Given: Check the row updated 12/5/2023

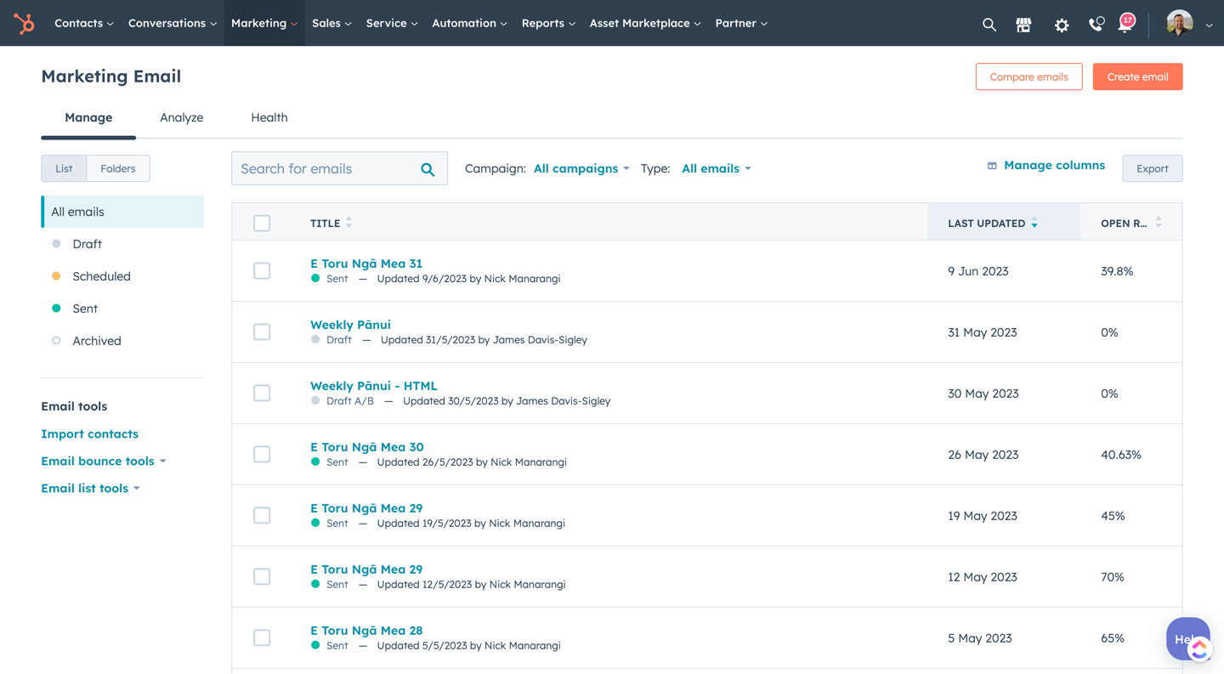Looking at the screenshot, I should [262, 576].
